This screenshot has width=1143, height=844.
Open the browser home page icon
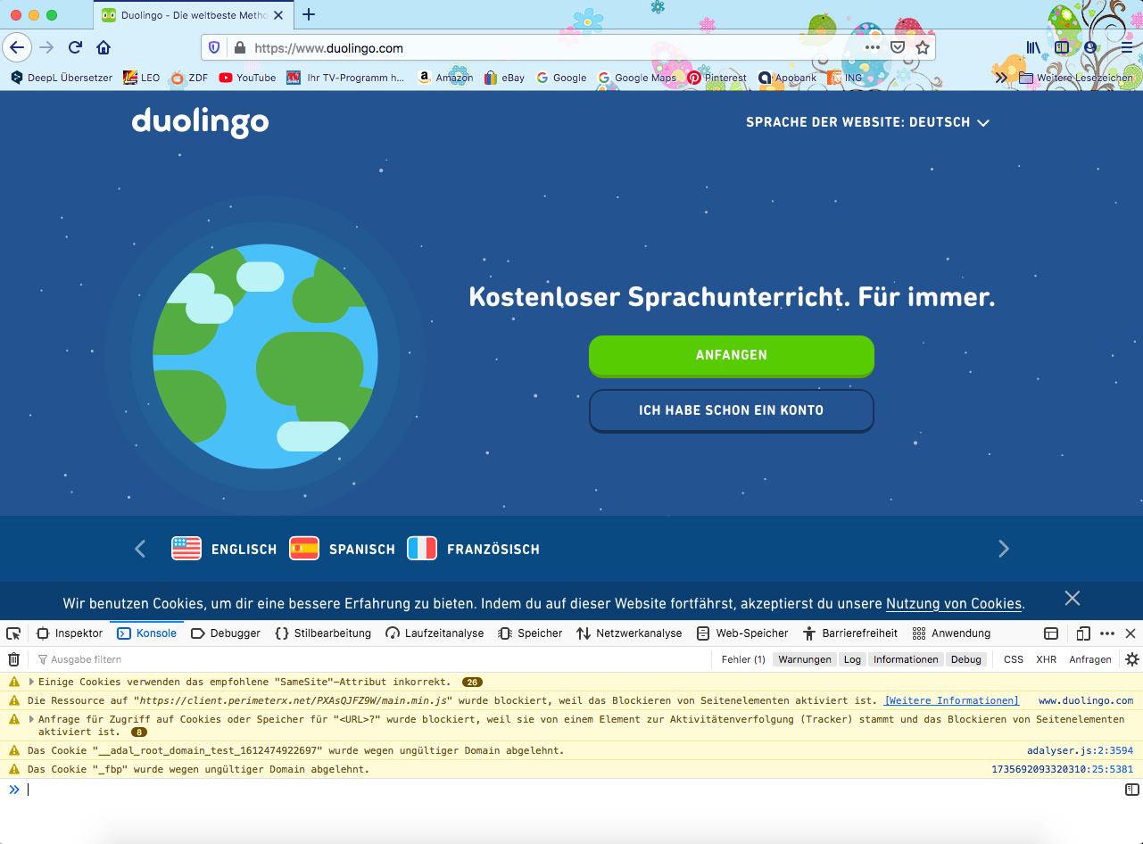click(x=104, y=47)
